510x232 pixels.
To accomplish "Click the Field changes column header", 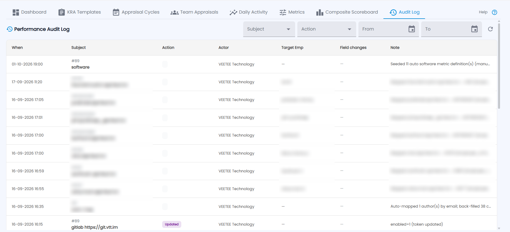I will (x=353, y=48).
